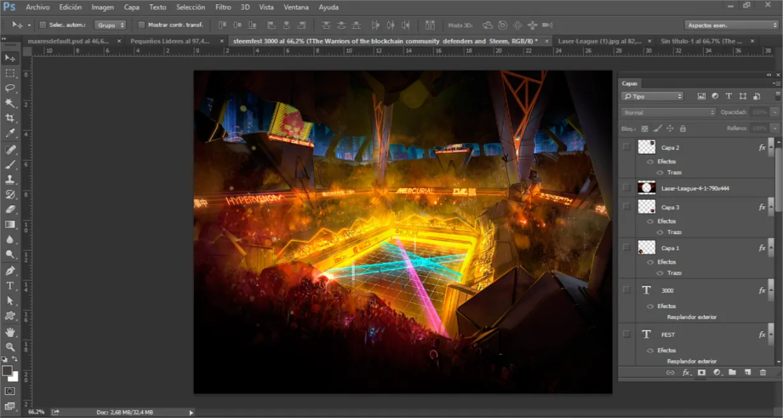Toggle the layer filter on/off switch
Viewport: 783px width, 418px height.
(x=777, y=96)
